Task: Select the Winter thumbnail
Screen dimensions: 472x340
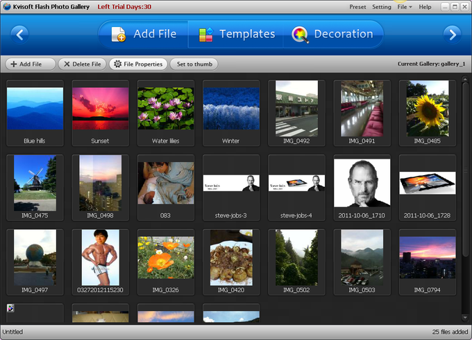Action: [231, 113]
